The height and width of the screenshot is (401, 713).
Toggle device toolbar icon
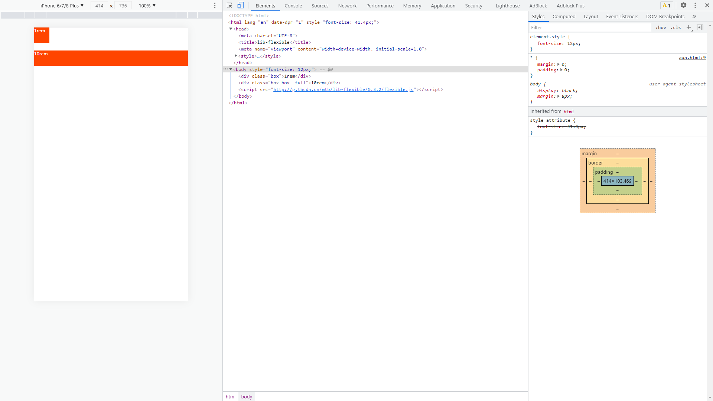[x=241, y=6]
